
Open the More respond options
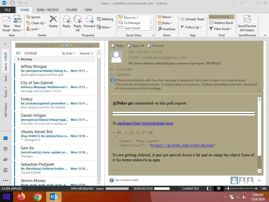[104, 27]
